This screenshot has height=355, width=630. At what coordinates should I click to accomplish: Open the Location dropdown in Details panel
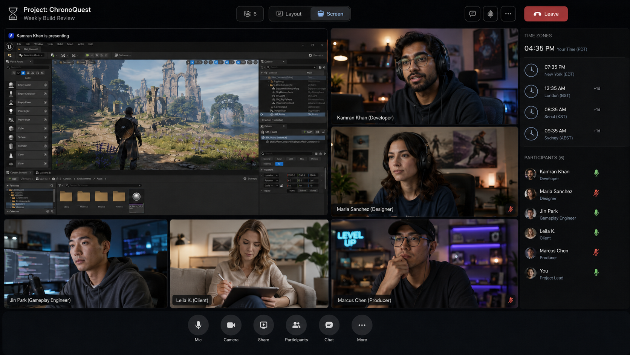(271, 175)
